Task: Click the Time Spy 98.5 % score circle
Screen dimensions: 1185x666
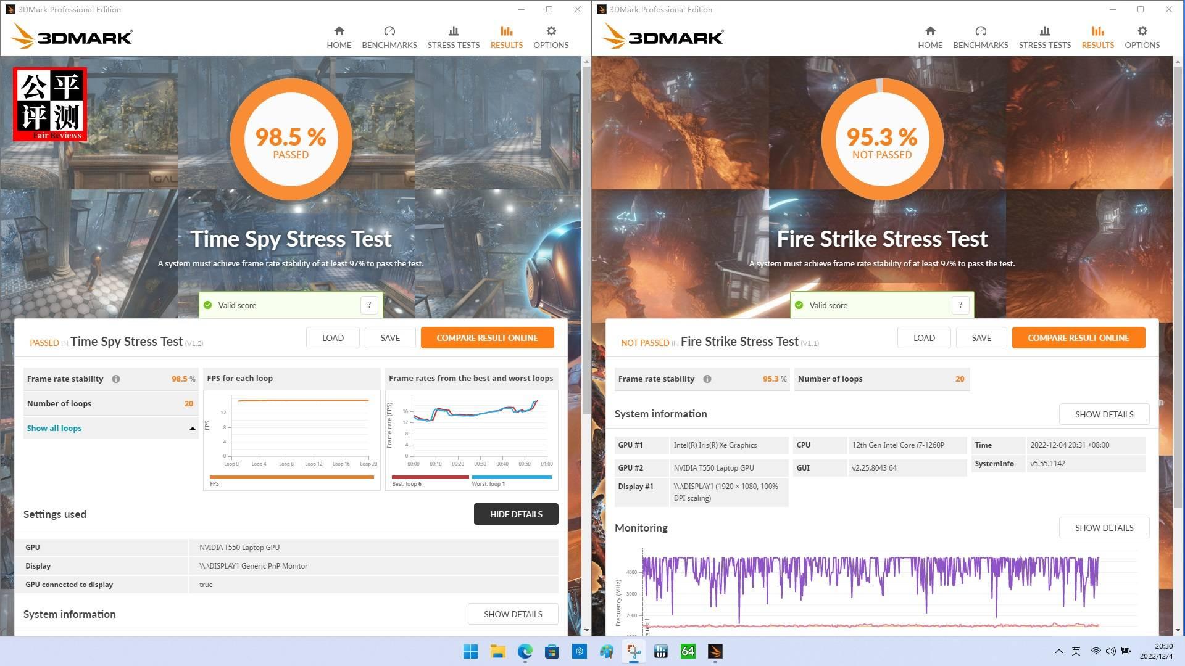Action: click(x=291, y=139)
